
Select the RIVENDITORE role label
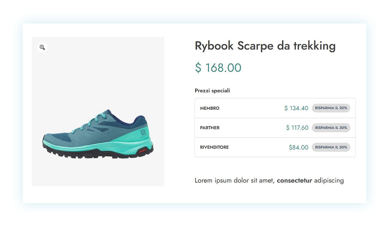(x=214, y=147)
